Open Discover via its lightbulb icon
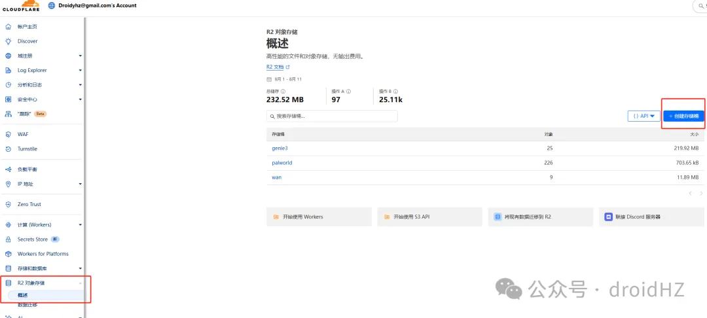Screen dimensions: 707x318 coord(8,41)
